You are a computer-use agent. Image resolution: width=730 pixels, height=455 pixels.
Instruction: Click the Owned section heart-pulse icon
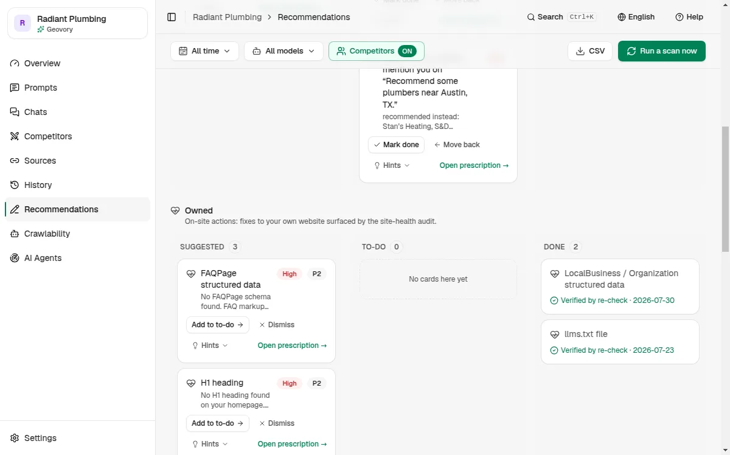(175, 210)
